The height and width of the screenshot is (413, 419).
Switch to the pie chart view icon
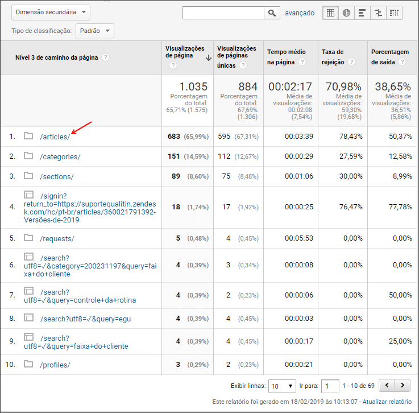coord(346,13)
